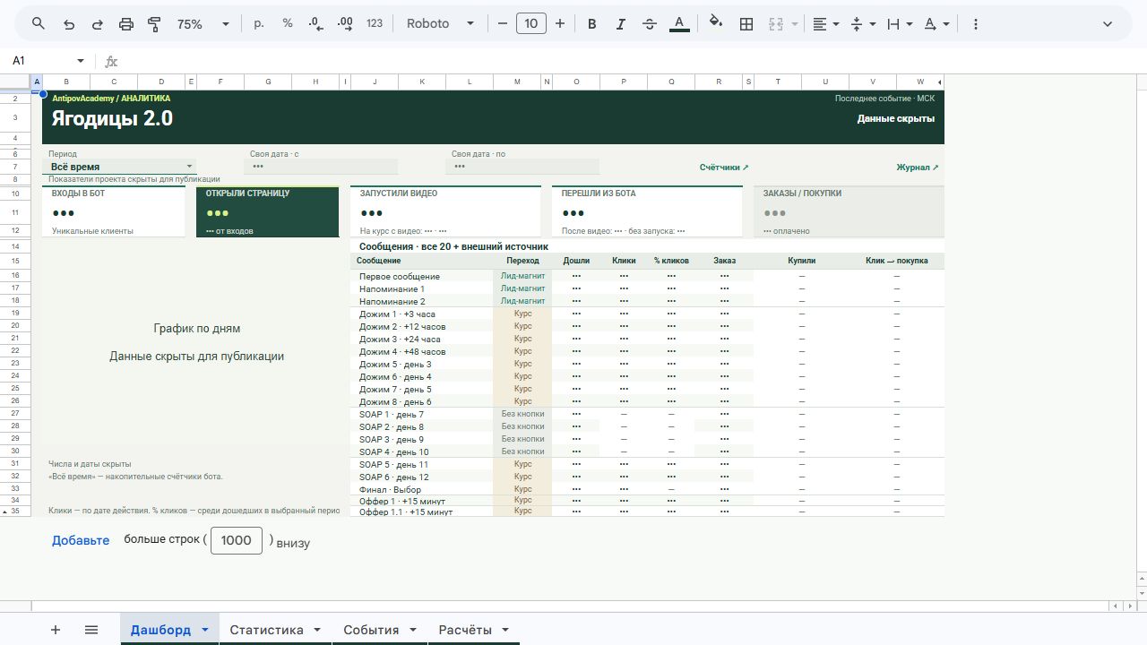Viewport: 1147px width, 645px height.
Task: Open fill color picker
Action: [x=716, y=24]
